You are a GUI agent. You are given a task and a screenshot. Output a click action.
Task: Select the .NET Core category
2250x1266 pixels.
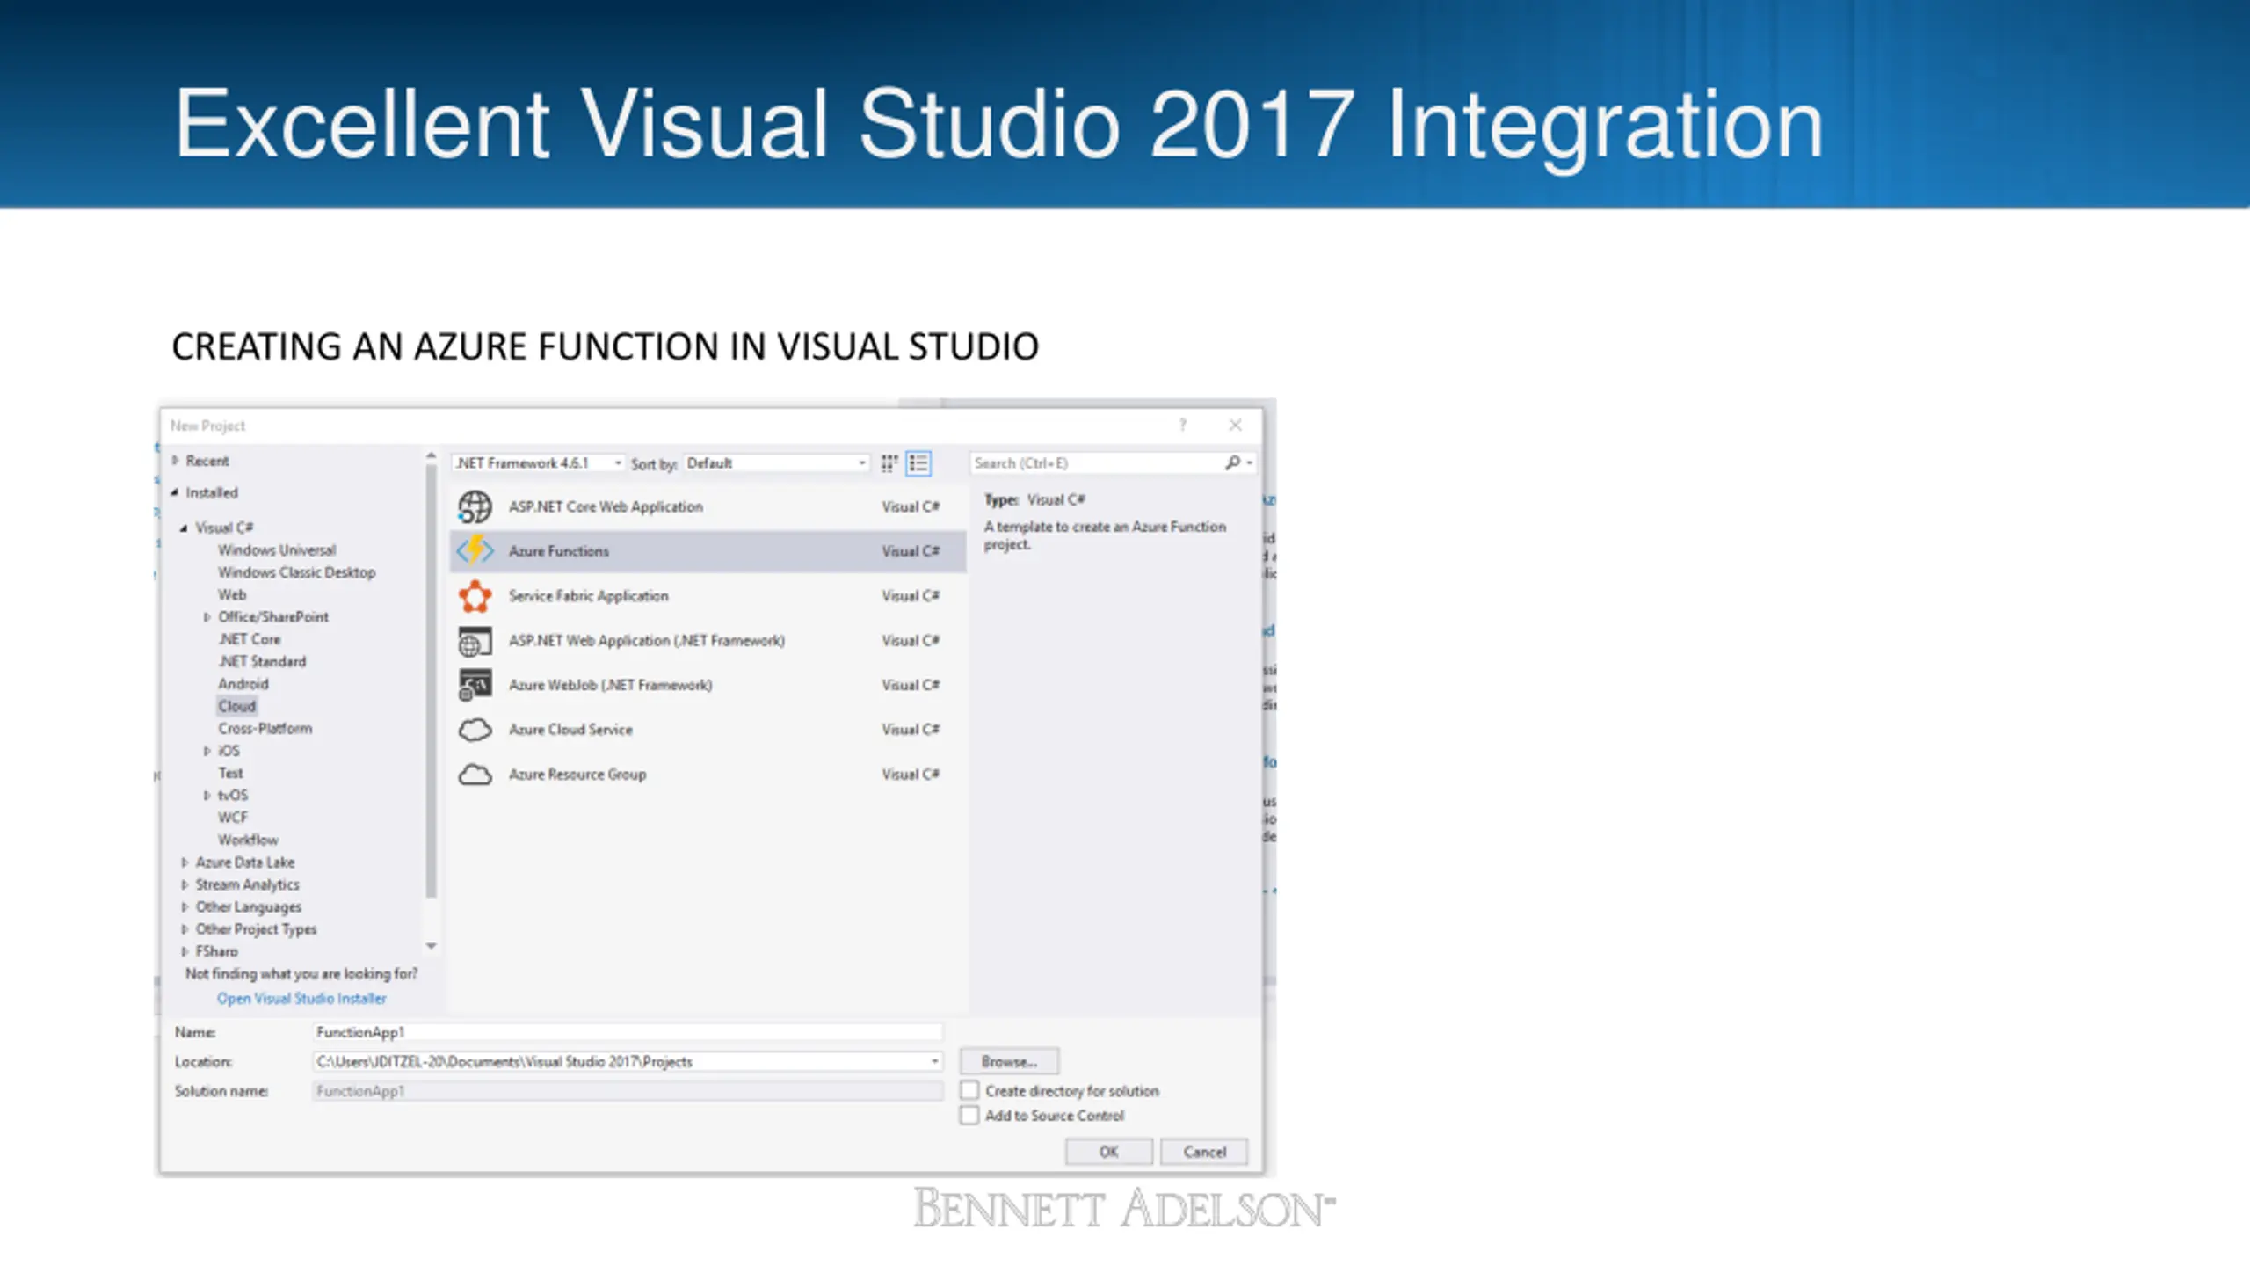tap(250, 639)
